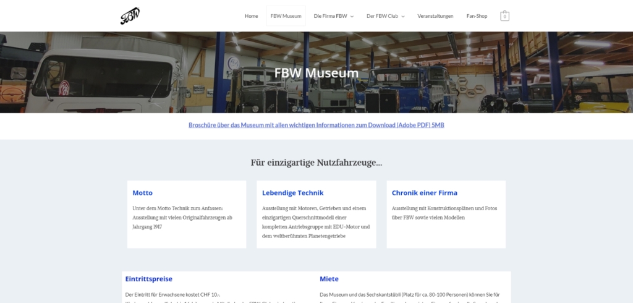
Task: Expand the Die Firma FBW chevron
Action: pyautogui.click(x=352, y=17)
